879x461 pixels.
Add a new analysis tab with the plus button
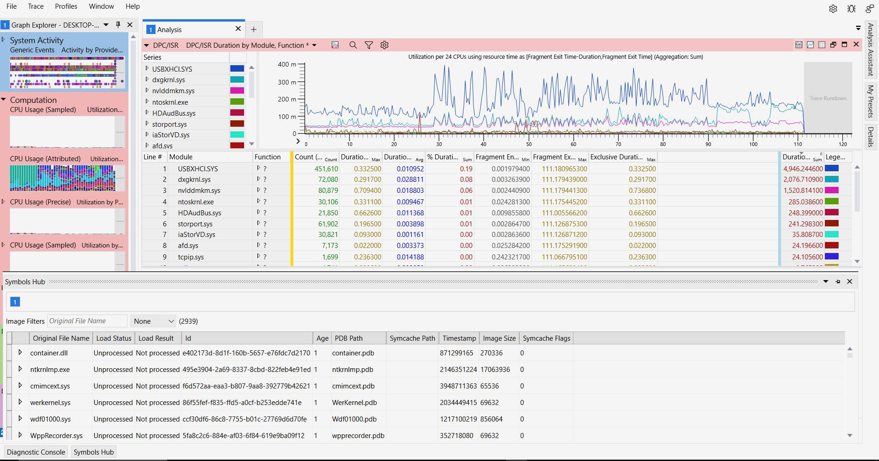point(254,29)
